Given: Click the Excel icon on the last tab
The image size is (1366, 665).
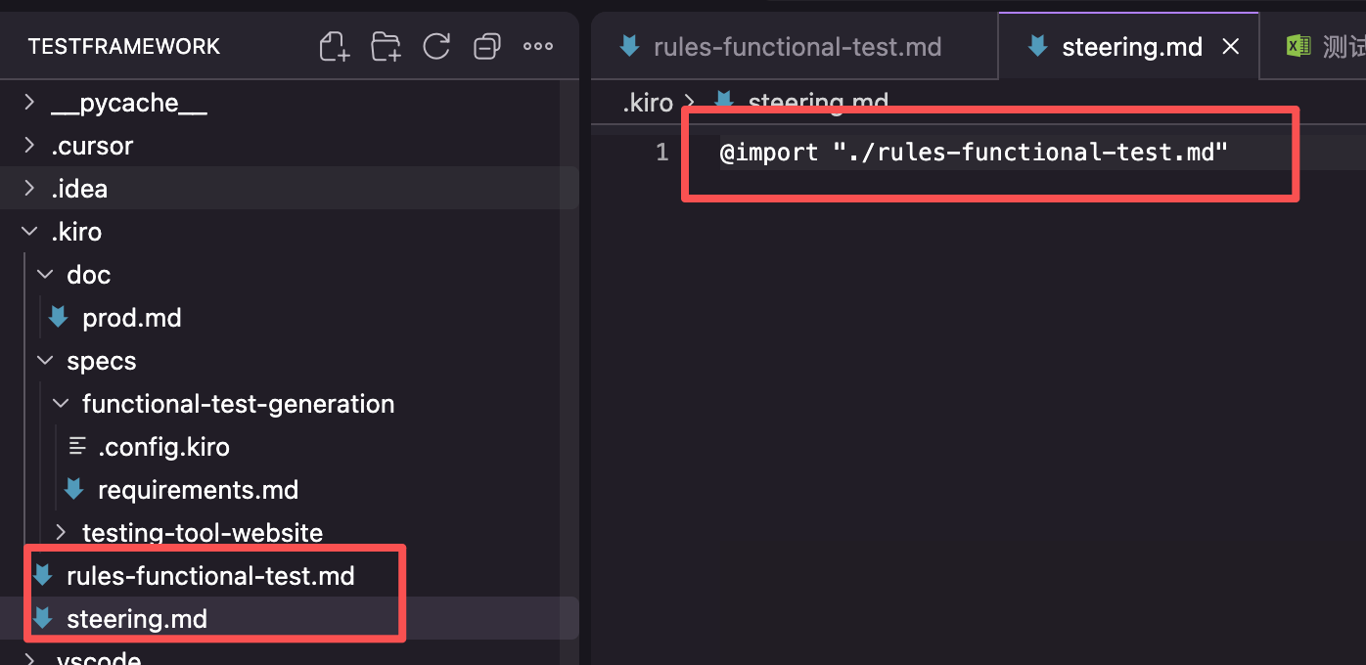Looking at the screenshot, I should (x=1298, y=46).
